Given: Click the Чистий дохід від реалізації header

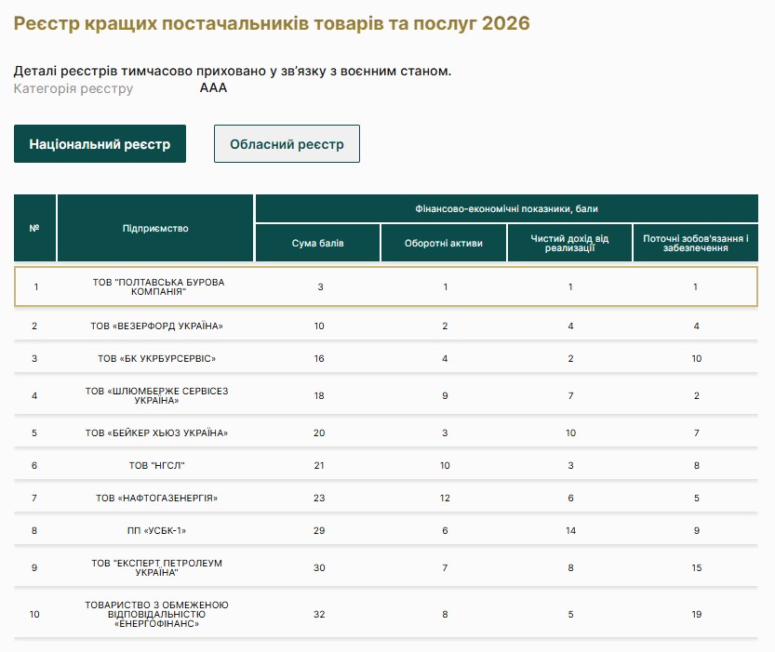Looking at the screenshot, I should pos(569,243).
